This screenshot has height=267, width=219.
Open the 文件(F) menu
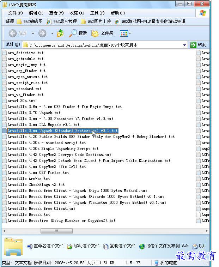[15, 13]
